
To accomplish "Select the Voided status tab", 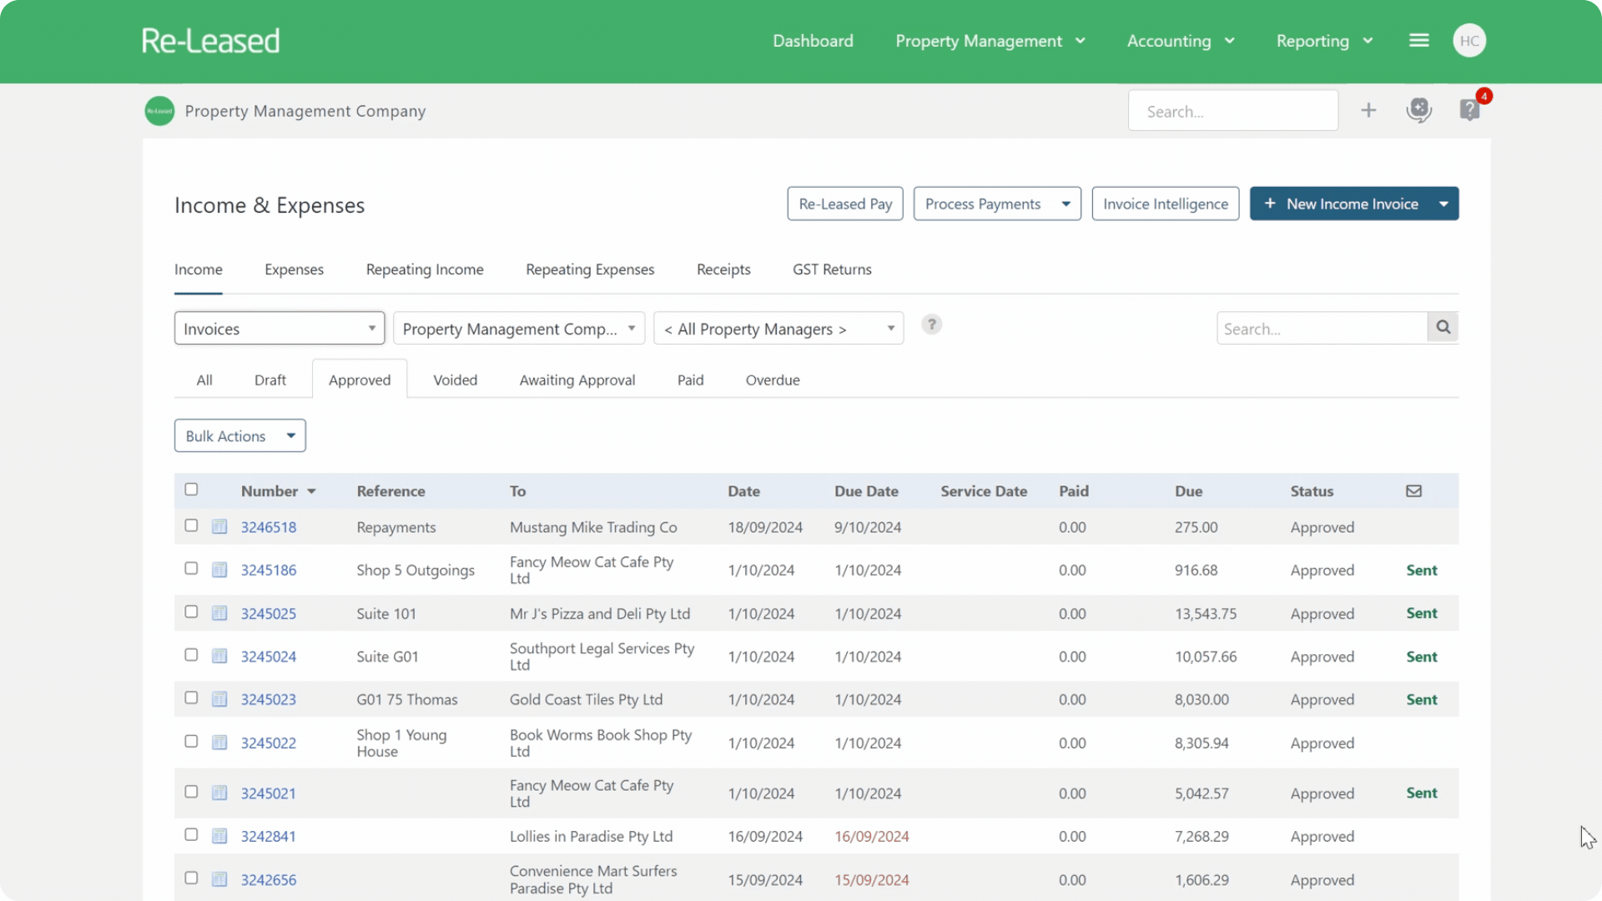I will [456, 380].
